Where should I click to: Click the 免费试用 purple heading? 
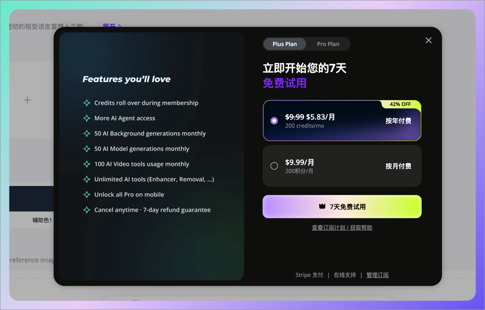click(x=285, y=83)
